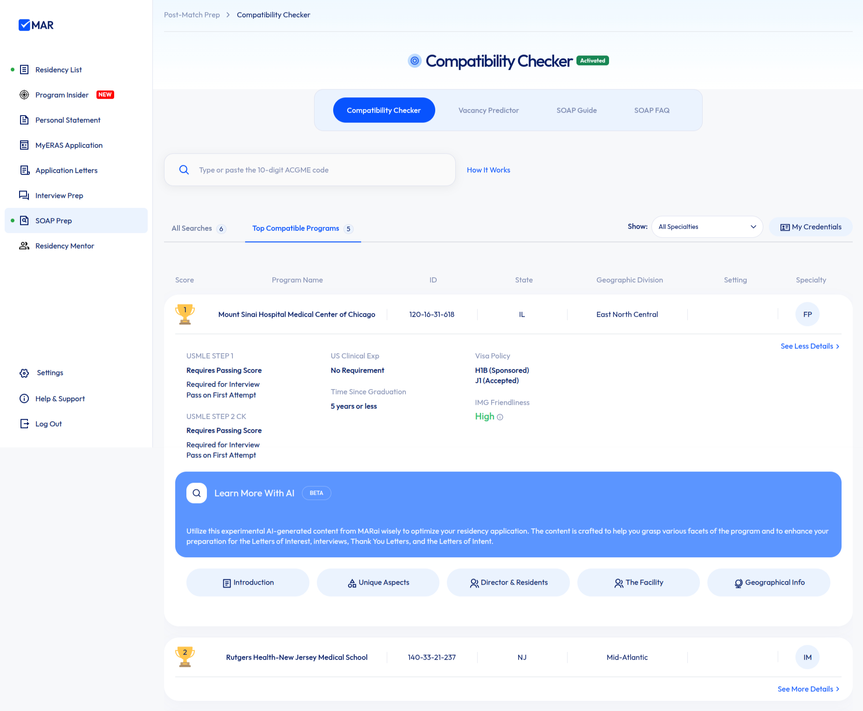This screenshot has height=711, width=863.
Task: Open the Director & Residents AI section
Action: [x=508, y=582]
